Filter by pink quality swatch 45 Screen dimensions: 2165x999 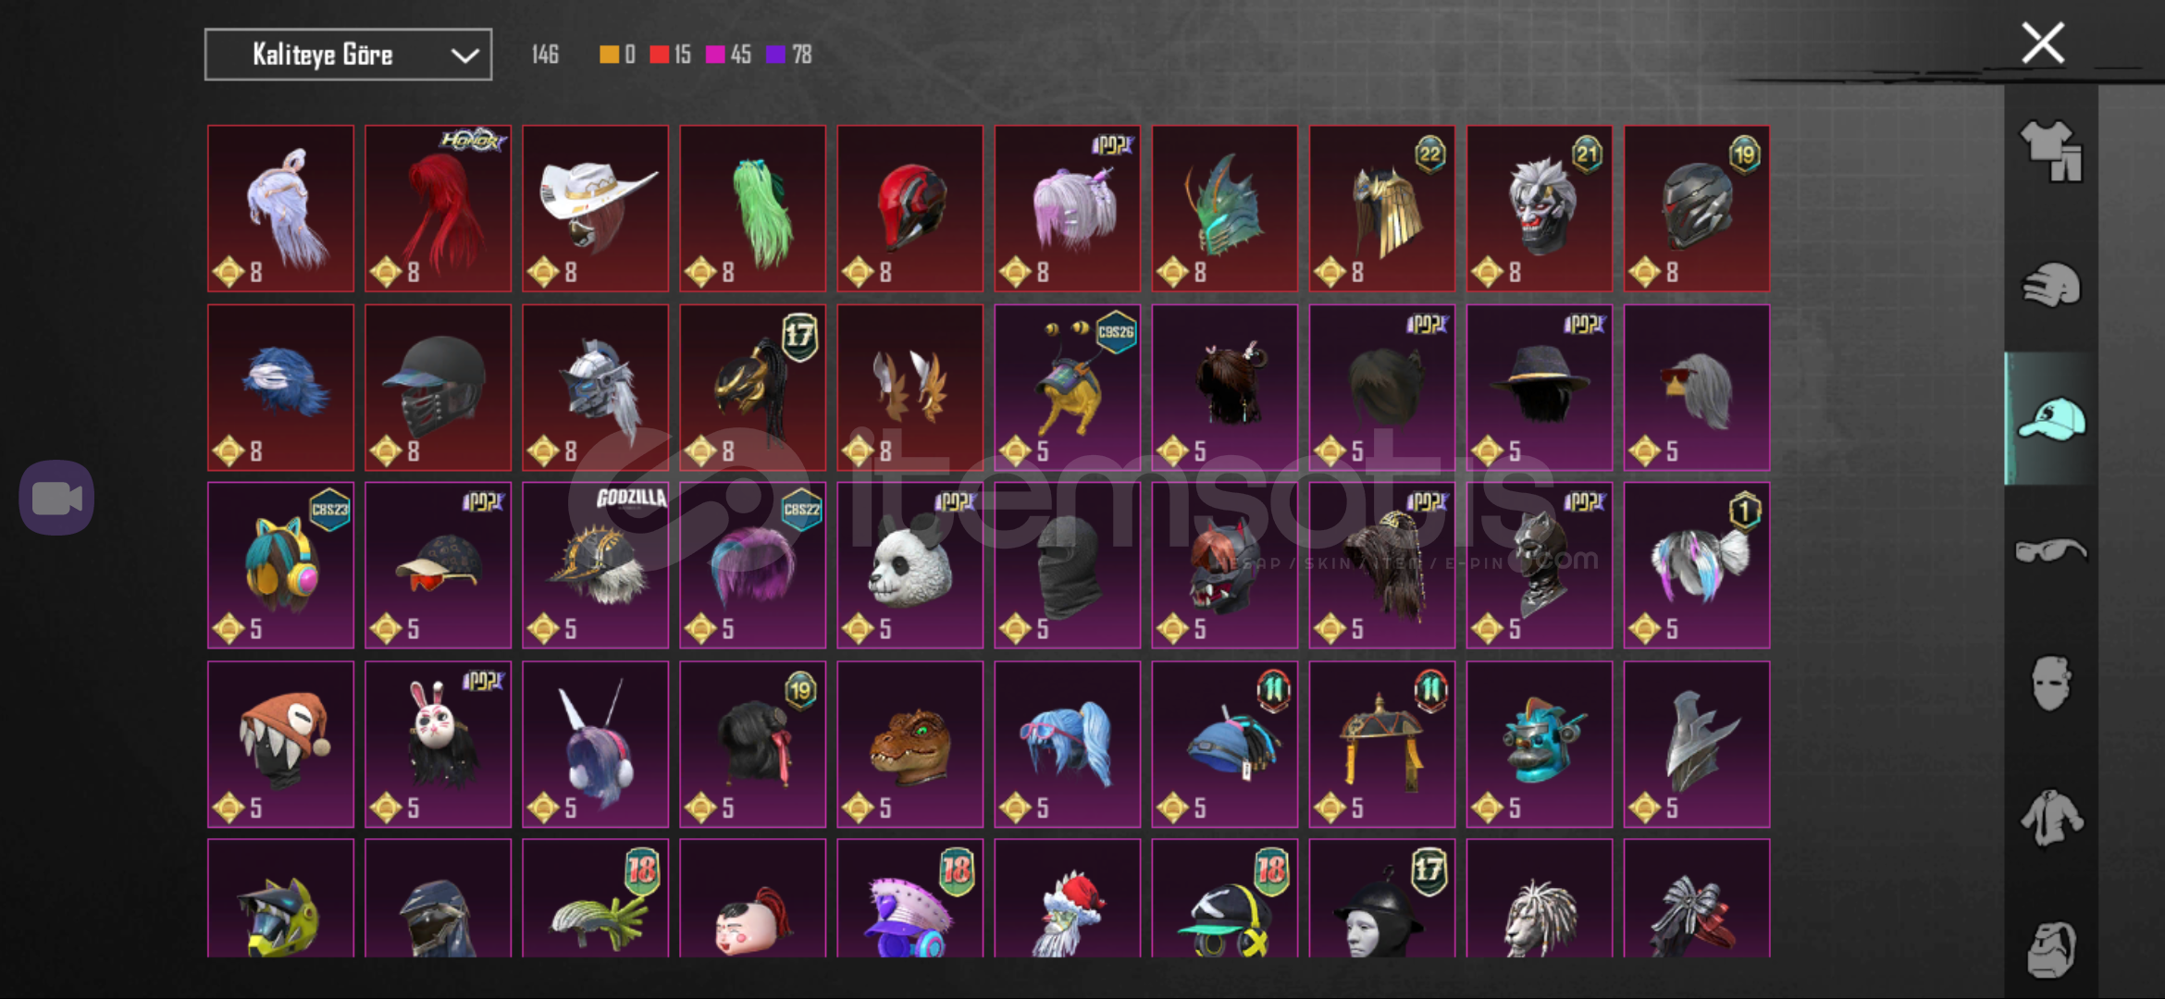tap(728, 55)
